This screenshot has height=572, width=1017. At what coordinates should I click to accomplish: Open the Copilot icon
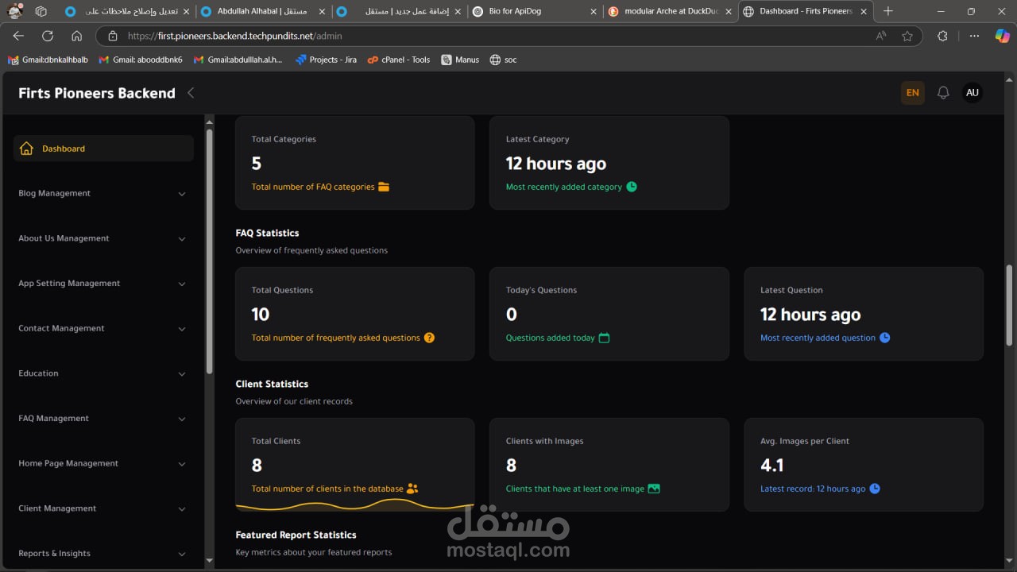[1003, 36]
